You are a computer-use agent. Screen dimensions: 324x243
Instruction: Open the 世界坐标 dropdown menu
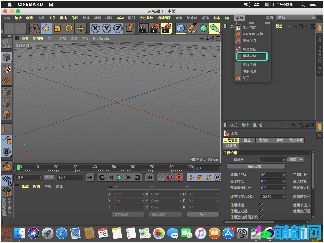pyautogui.click(x=128, y=214)
